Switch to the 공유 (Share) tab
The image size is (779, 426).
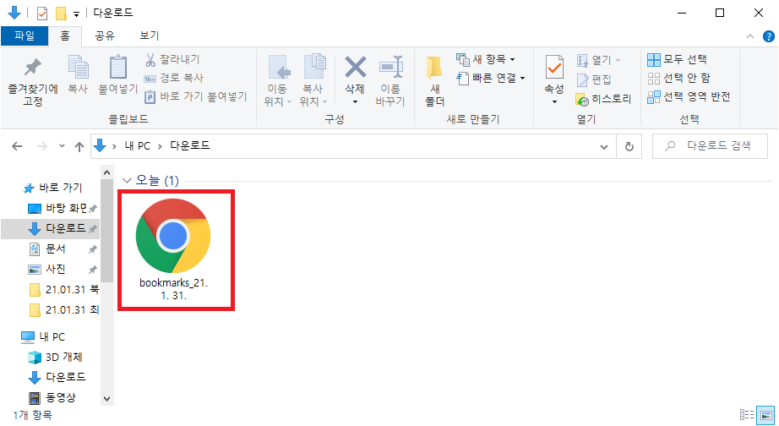(x=105, y=35)
